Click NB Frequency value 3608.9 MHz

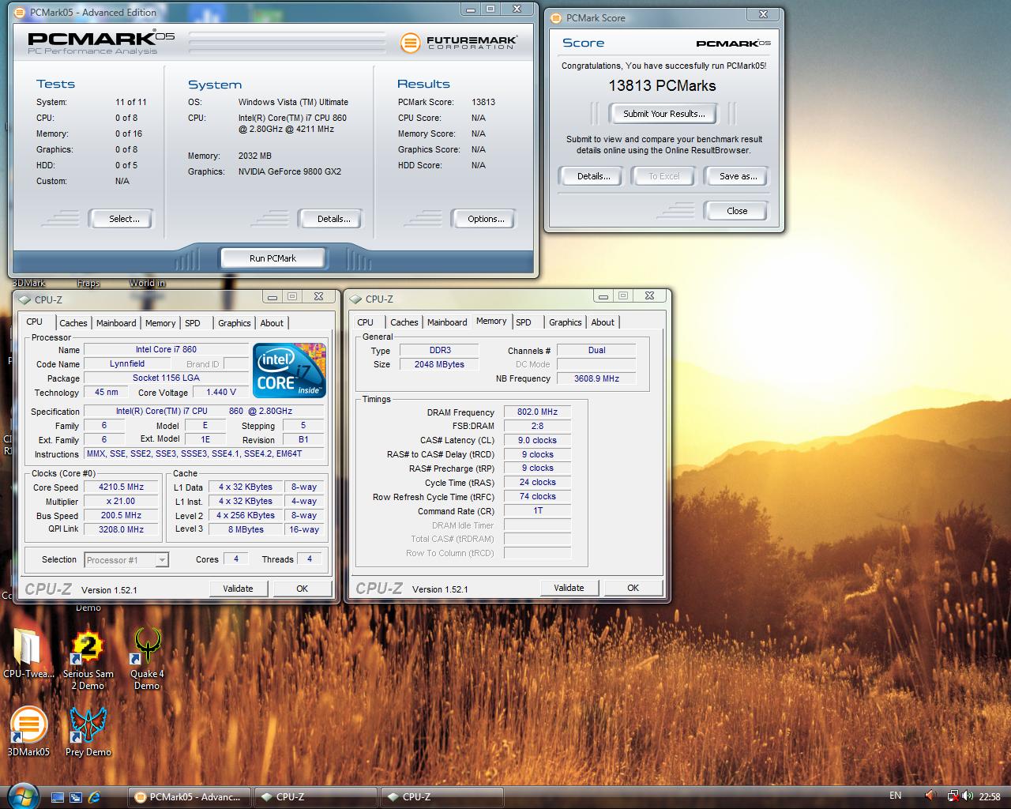pyautogui.click(x=596, y=379)
